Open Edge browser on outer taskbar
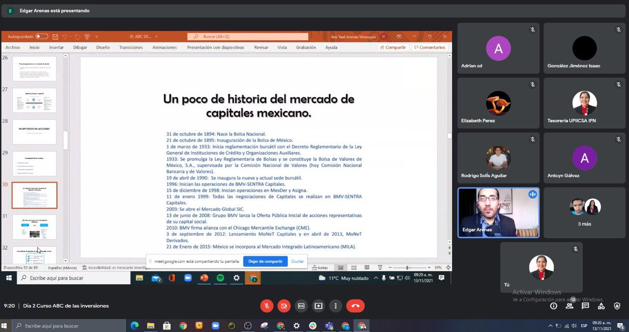Viewport: 629px width, 332px height. click(x=134, y=326)
